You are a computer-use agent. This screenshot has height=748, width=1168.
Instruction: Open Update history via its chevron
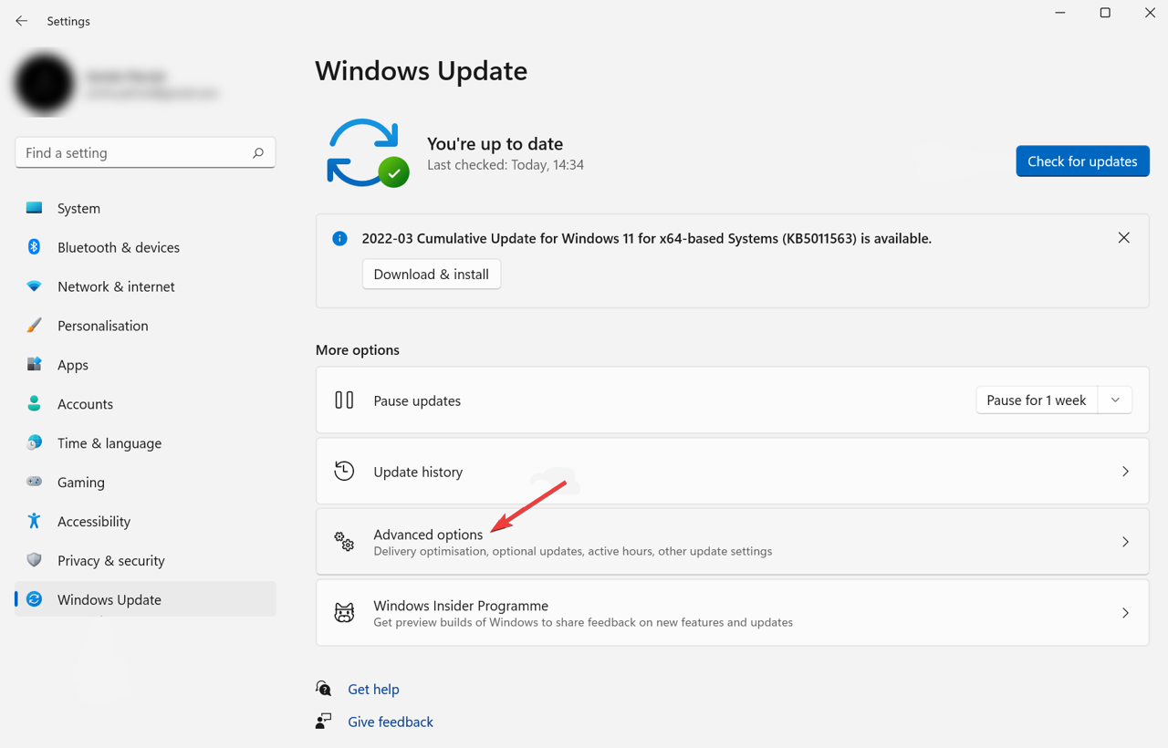1125,471
